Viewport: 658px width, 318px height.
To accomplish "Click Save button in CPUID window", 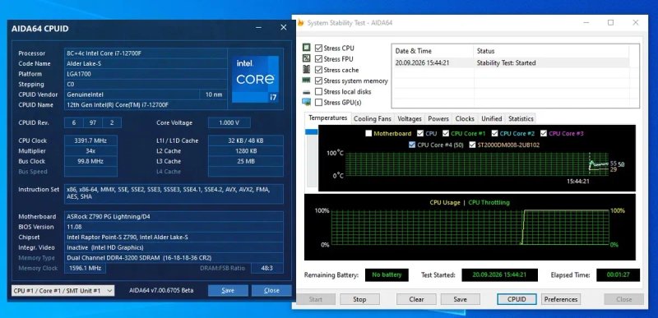I will point(228,290).
